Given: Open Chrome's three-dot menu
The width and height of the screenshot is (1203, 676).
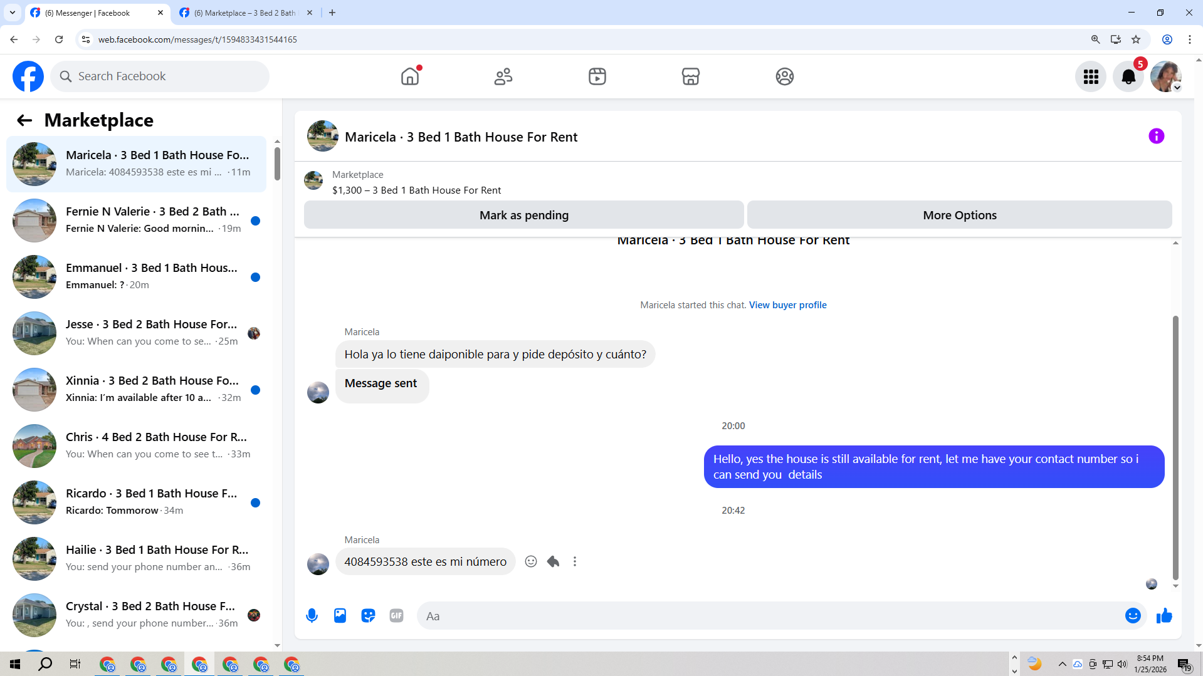Looking at the screenshot, I should pos(1190,39).
